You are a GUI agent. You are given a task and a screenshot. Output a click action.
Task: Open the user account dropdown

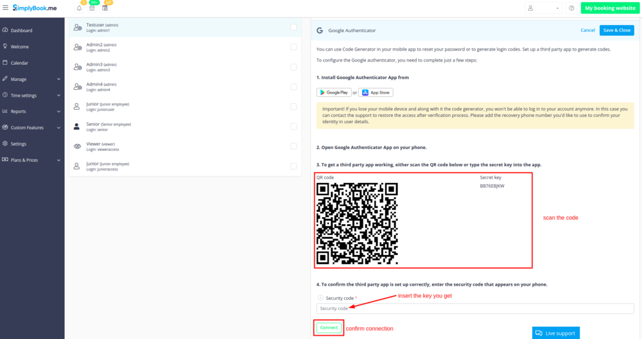543,8
